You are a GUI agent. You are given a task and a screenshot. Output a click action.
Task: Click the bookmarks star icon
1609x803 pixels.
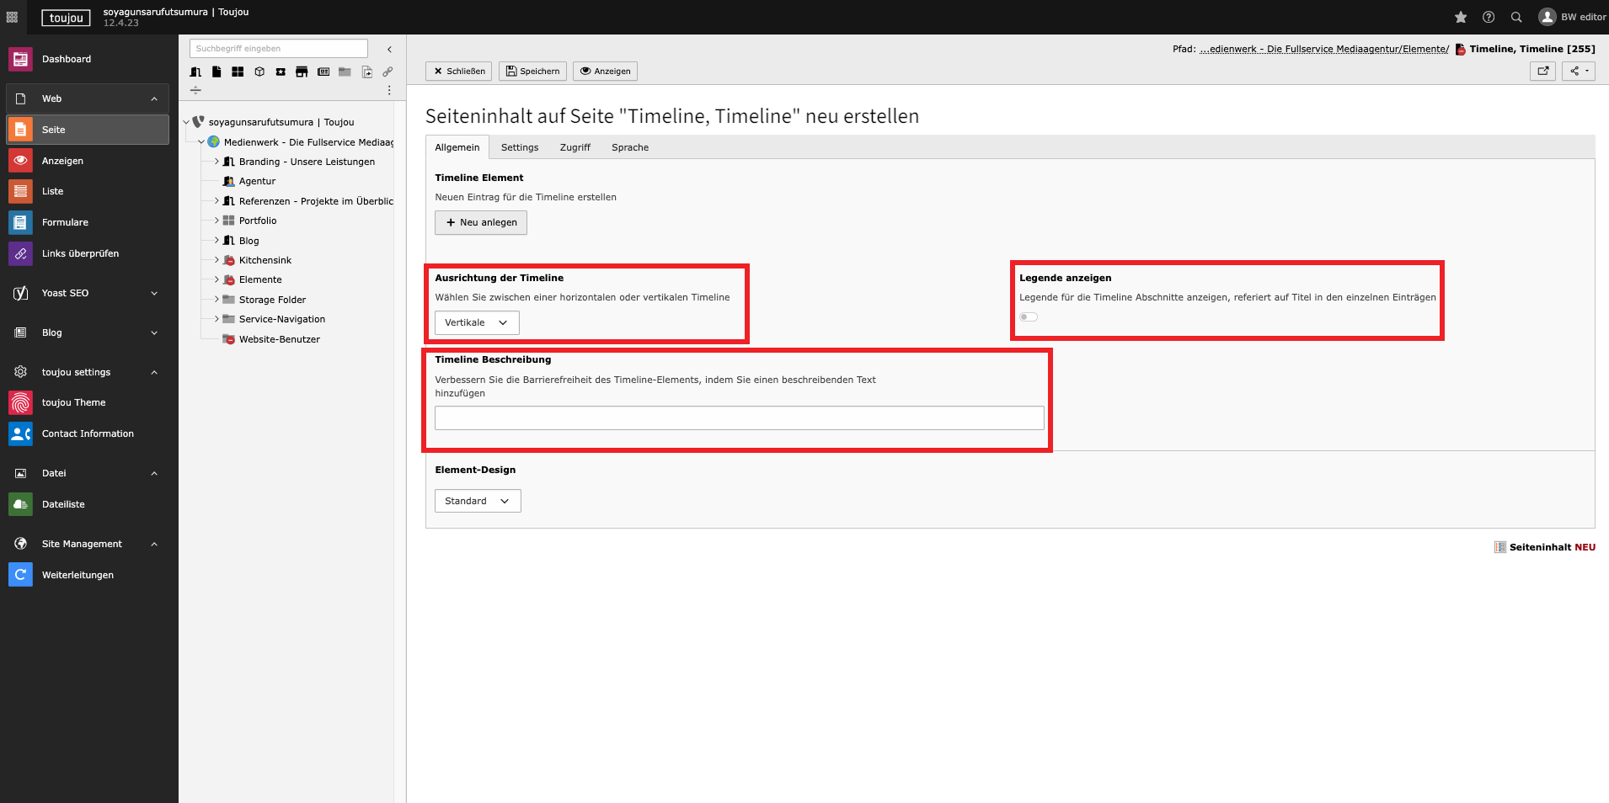coord(1461,17)
